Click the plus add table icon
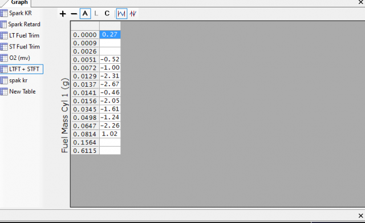 coord(63,14)
